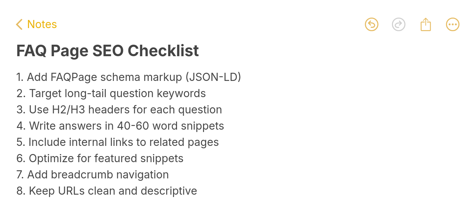Screen dimensions: 473x218
Task: Click the Notes label text
Action: point(42,24)
